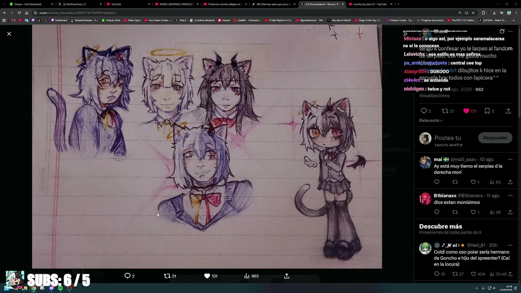
Task: Close the photo viewer with the X
Action: coord(9,34)
